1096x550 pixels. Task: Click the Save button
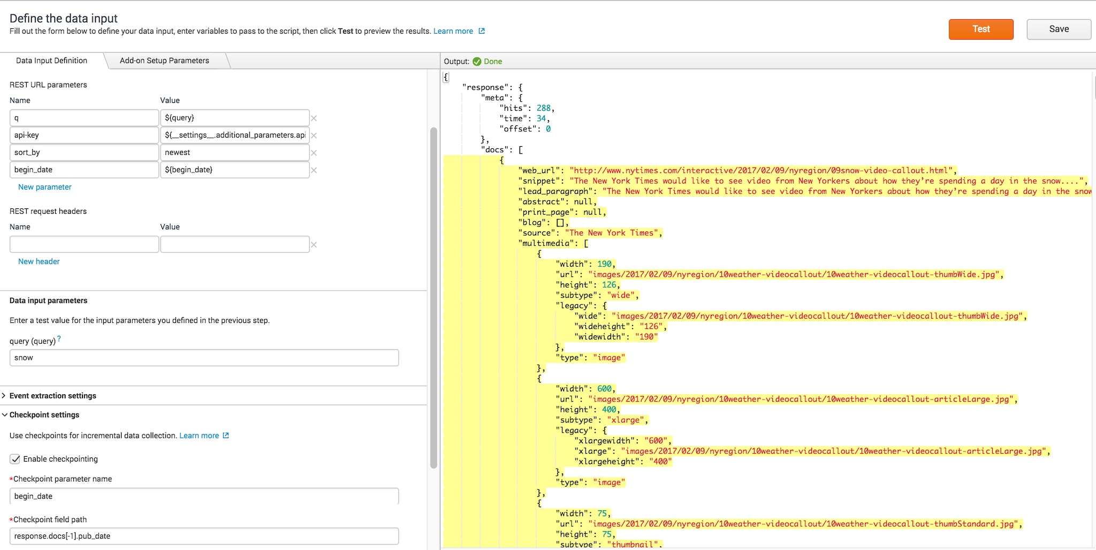[x=1059, y=29]
